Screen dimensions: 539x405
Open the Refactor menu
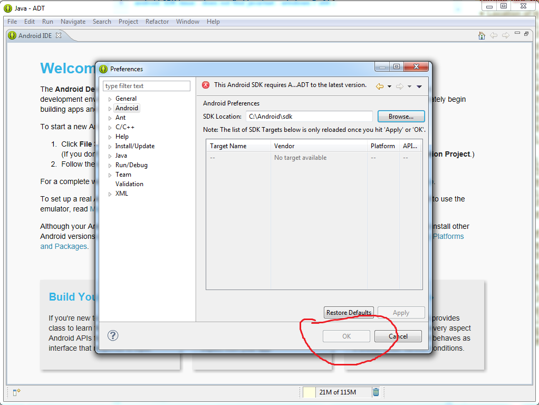(x=157, y=21)
